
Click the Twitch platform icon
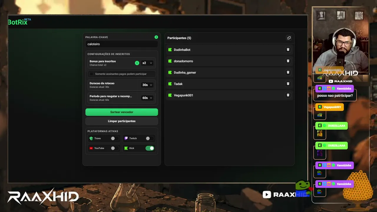(126, 138)
